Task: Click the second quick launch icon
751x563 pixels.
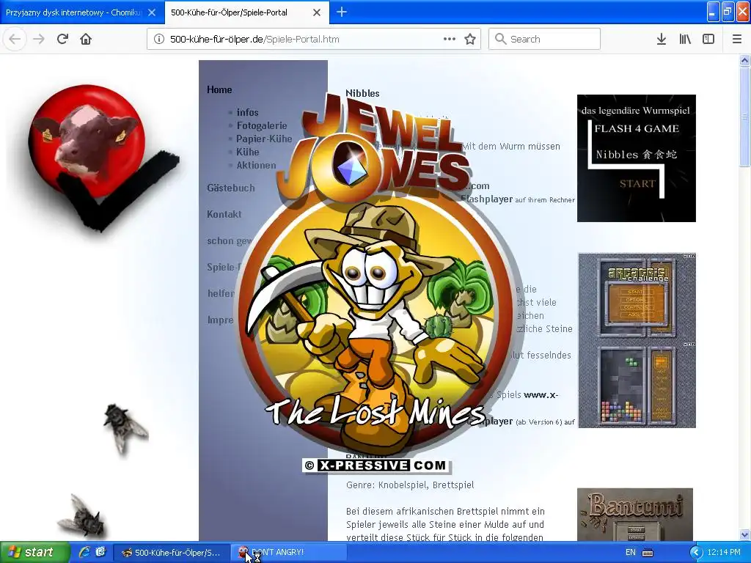Action: tap(100, 552)
